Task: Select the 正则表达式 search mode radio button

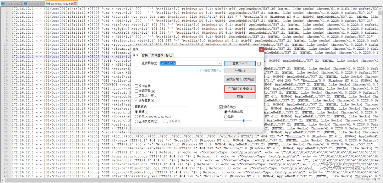Action: pyautogui.click(x=136, y=121)
